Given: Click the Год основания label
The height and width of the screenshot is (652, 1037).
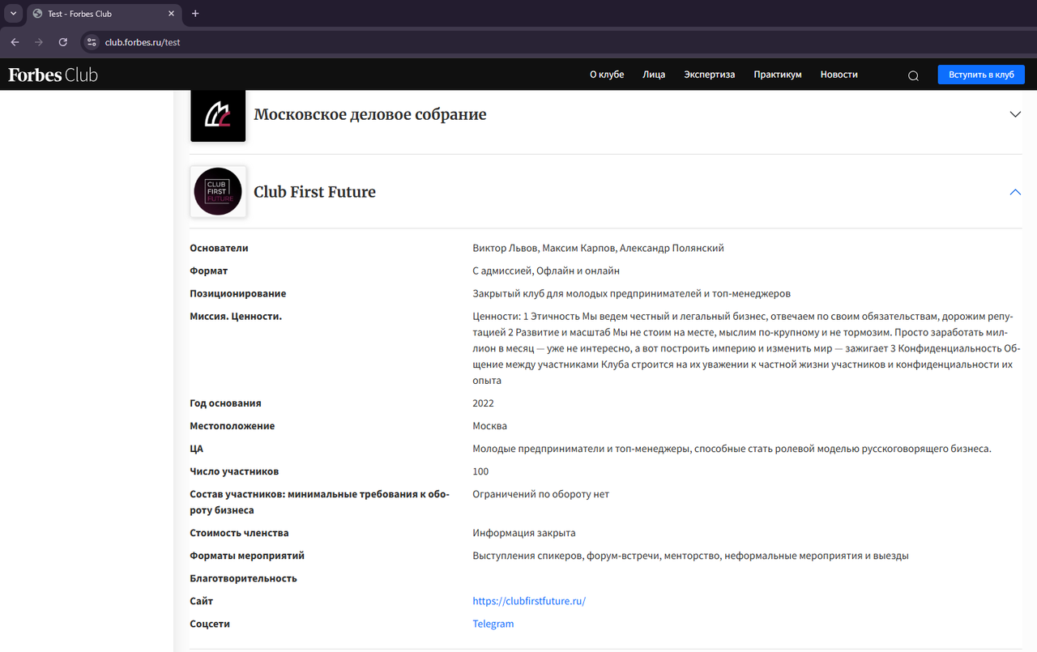Looking at the screenshot, I should pyautogui.click(x=226, y=403).
